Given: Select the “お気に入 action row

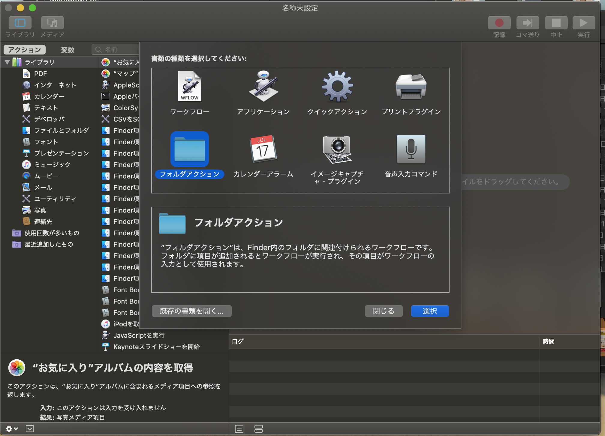Looking at the screenshot, I should click(119, 62).
